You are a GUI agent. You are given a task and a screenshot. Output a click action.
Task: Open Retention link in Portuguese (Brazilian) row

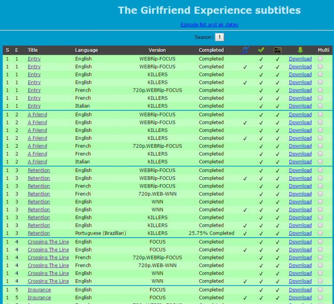click(x=39, y=233)
